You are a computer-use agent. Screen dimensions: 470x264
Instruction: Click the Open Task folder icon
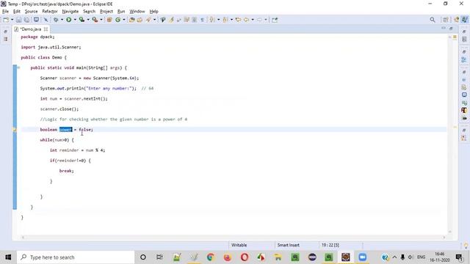point(140,20)
